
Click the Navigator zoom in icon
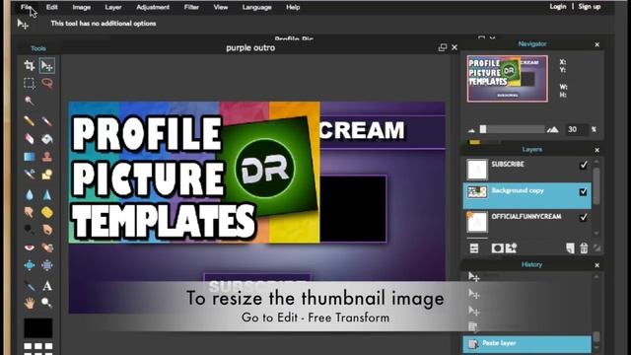coord(553,129)
